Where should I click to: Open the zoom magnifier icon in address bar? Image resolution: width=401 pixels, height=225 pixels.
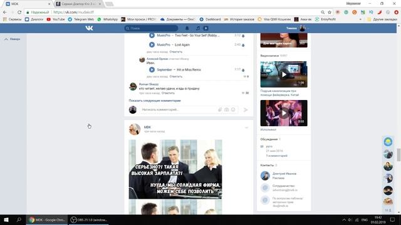323,12
